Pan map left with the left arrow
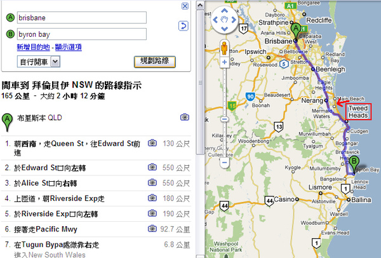The image size is (381, 258). pos(215,20)
